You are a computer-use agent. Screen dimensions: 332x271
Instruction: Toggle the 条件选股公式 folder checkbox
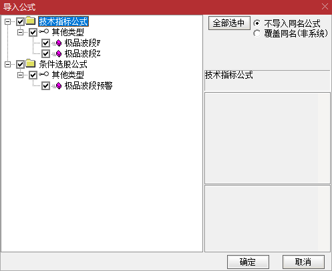click(x=20, y=65)
